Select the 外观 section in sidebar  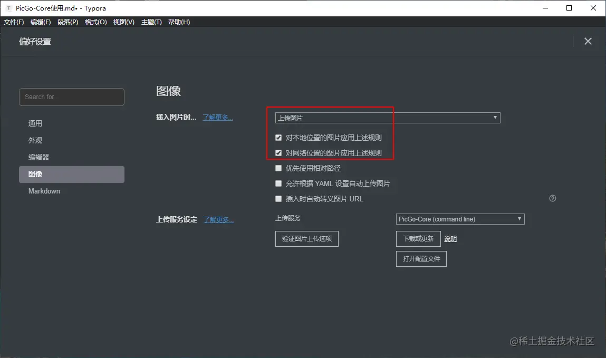pyautogui.click(x=35, y=140)
